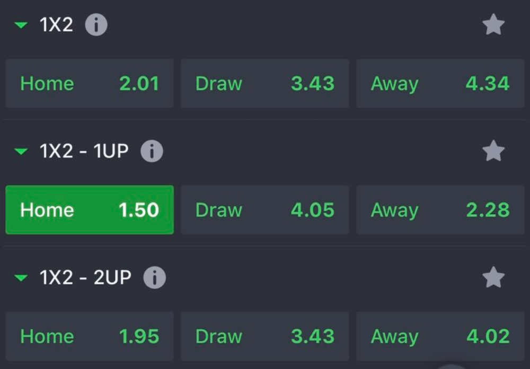Open info icon next to 1X2 market
The width and height of the screenshot is (530, 369).
tap(96, 25)
